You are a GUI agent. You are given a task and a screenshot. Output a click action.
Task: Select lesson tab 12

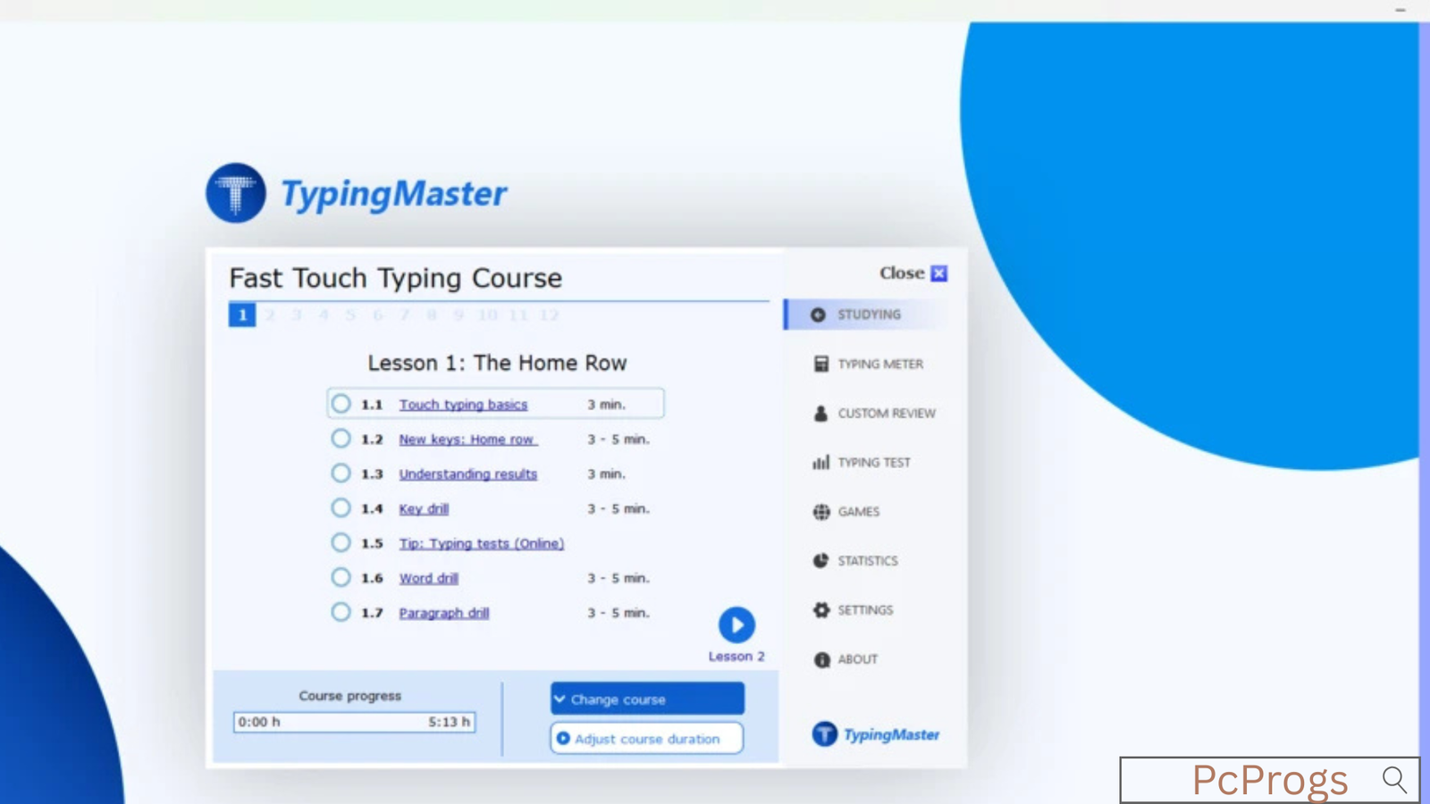point(549,314)
